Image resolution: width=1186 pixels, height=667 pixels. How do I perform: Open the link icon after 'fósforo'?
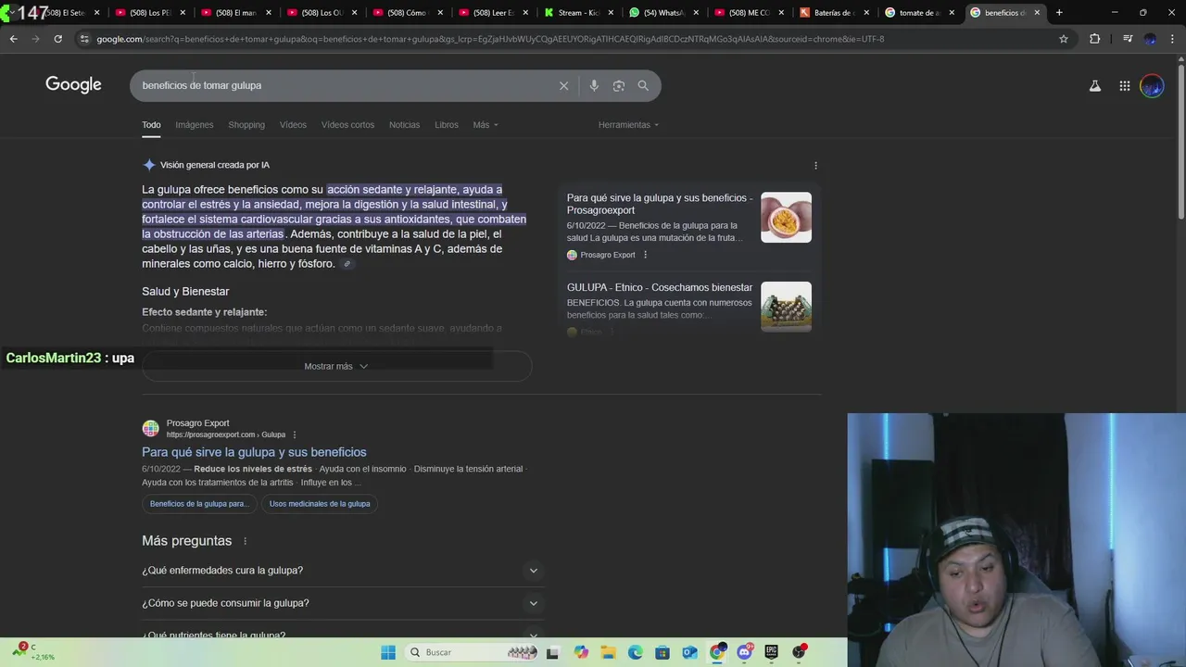pos(347,264)
